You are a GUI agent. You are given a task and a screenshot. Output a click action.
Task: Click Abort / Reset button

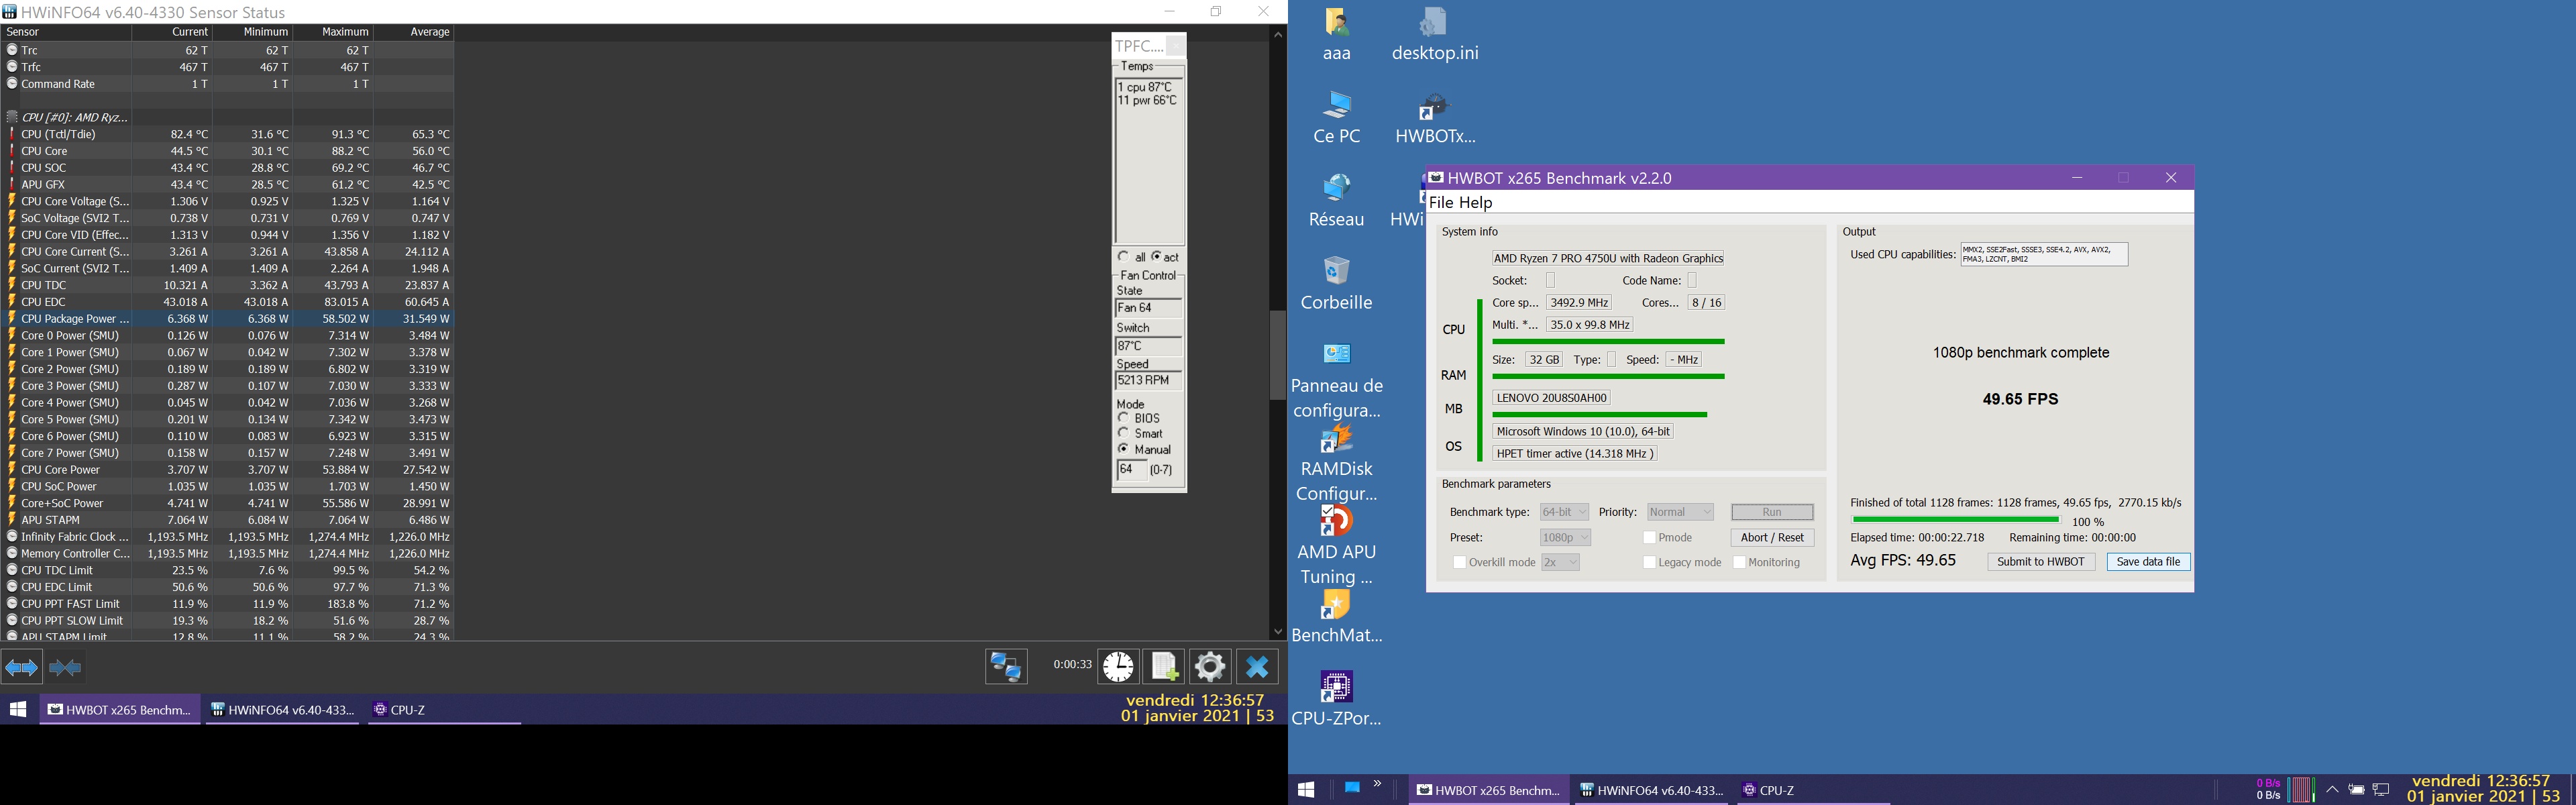click(x=1771, y=538)
